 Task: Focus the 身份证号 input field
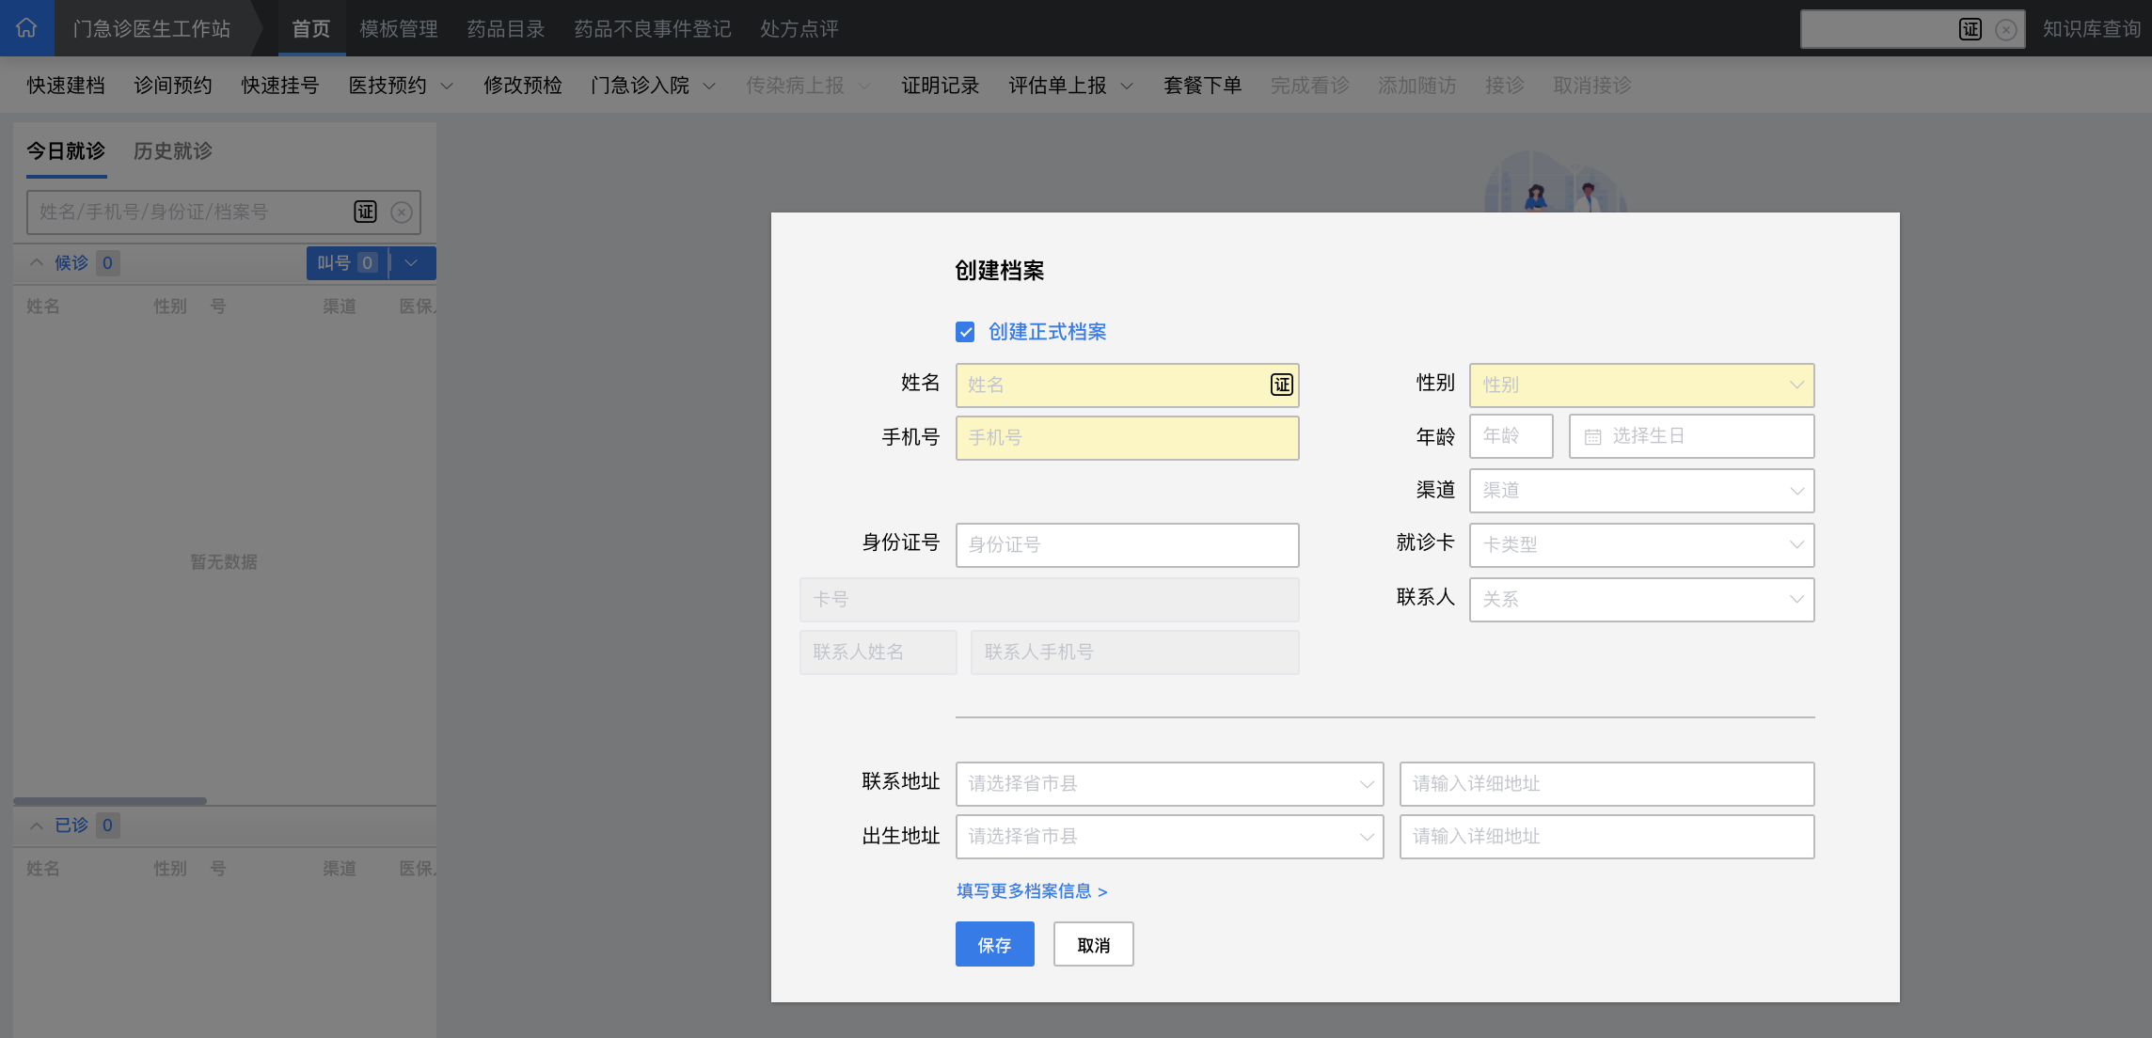tap(1127, 544)
